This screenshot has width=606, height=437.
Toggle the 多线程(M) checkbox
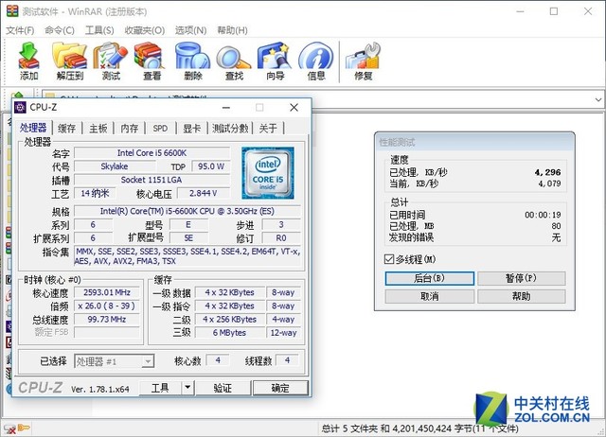(x=389, y=259)
